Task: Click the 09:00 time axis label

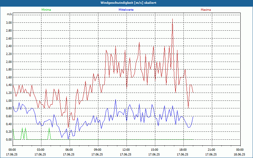Action: (98, 150)
